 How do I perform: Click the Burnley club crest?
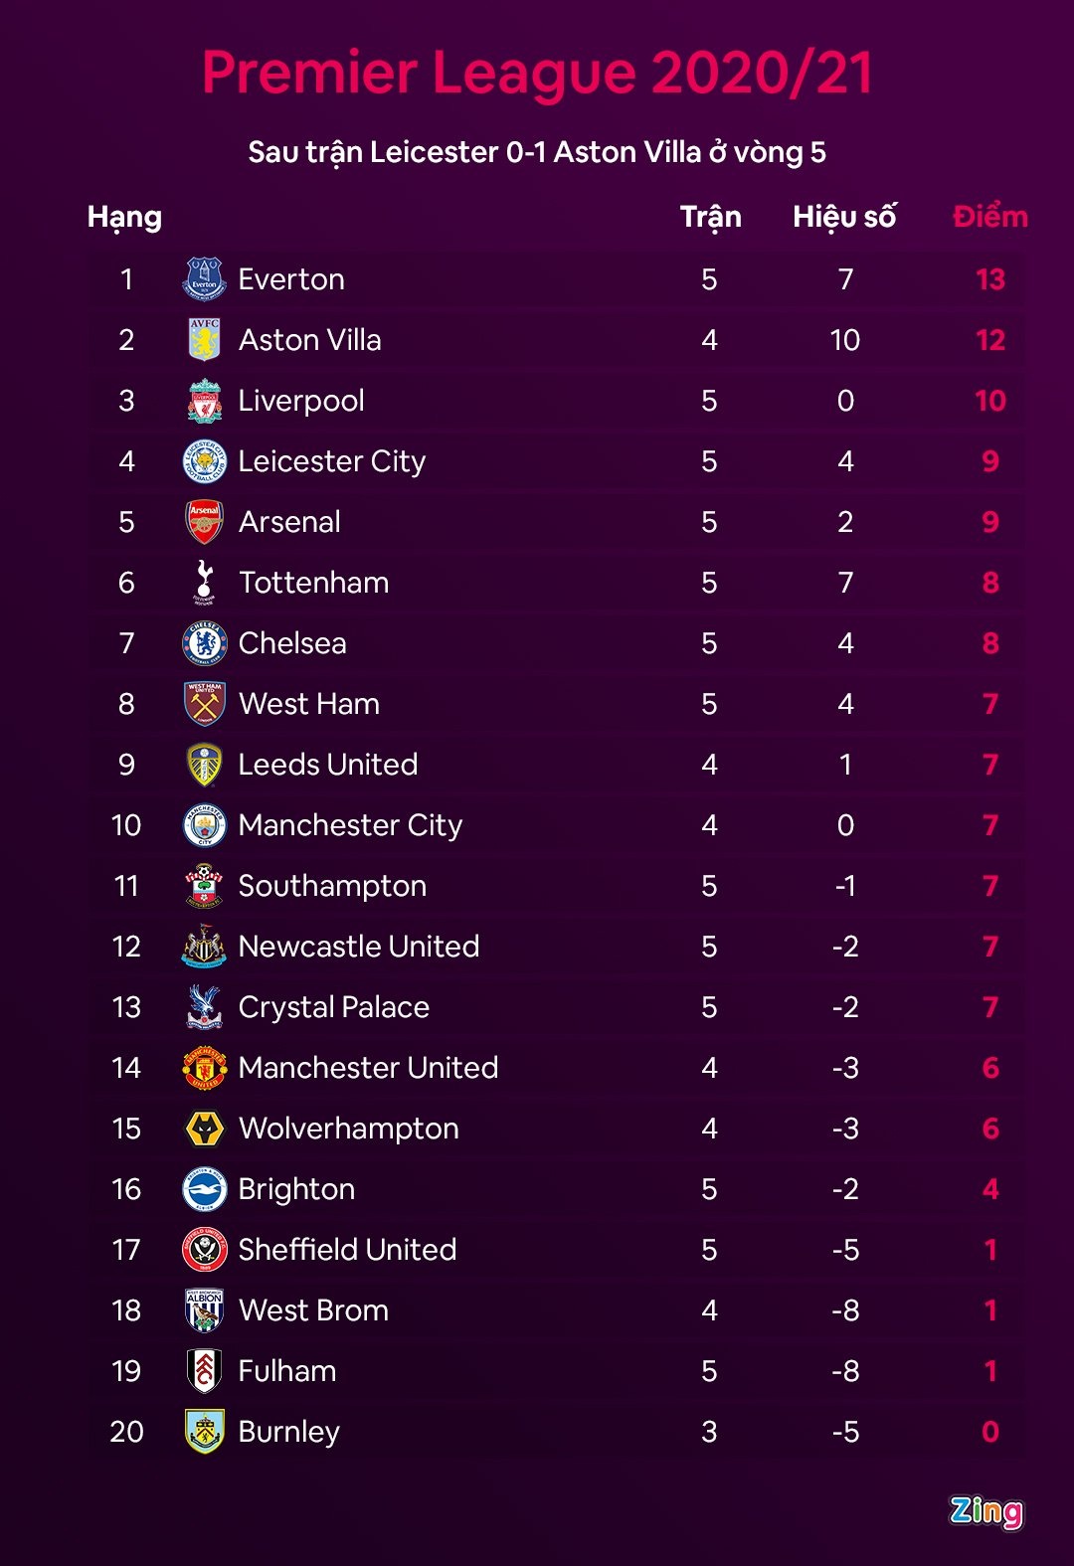[x=204, y=1432]
